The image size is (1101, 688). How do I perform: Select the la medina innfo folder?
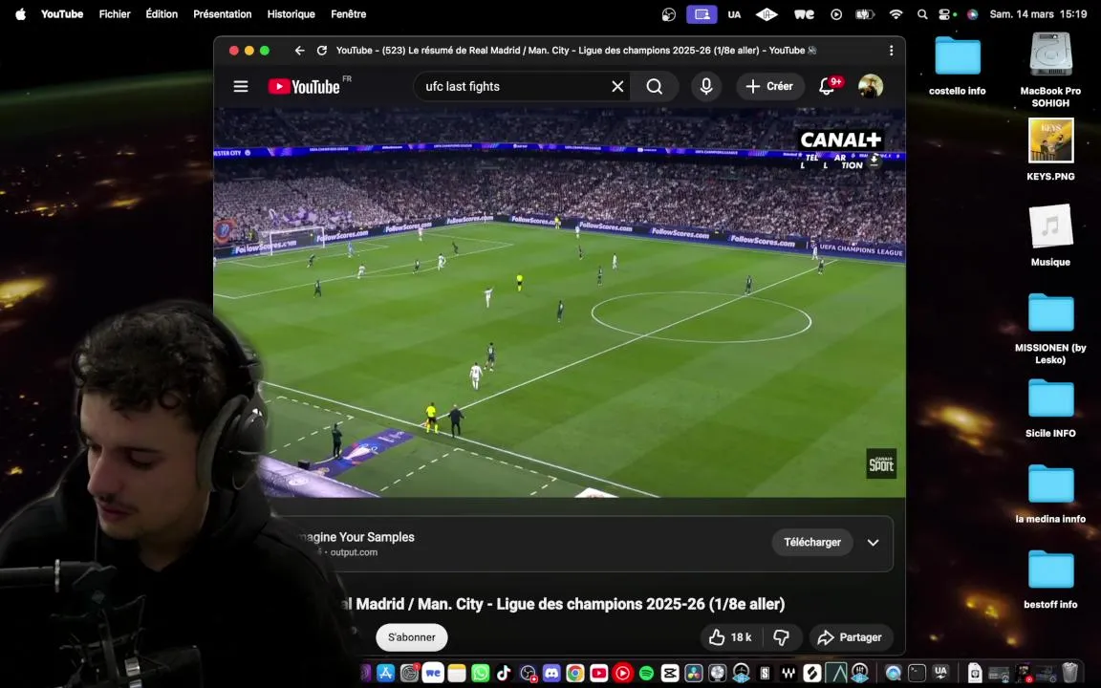coord(1050,494)
